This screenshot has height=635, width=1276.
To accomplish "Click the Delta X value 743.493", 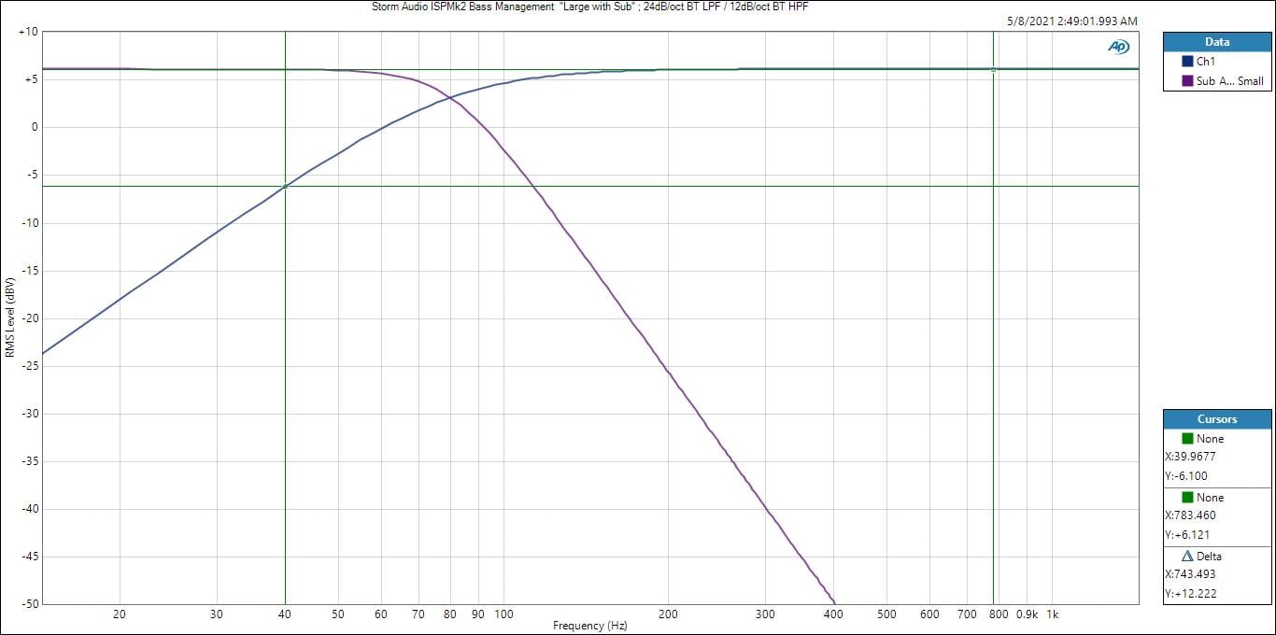I will tap(1190, 574).
